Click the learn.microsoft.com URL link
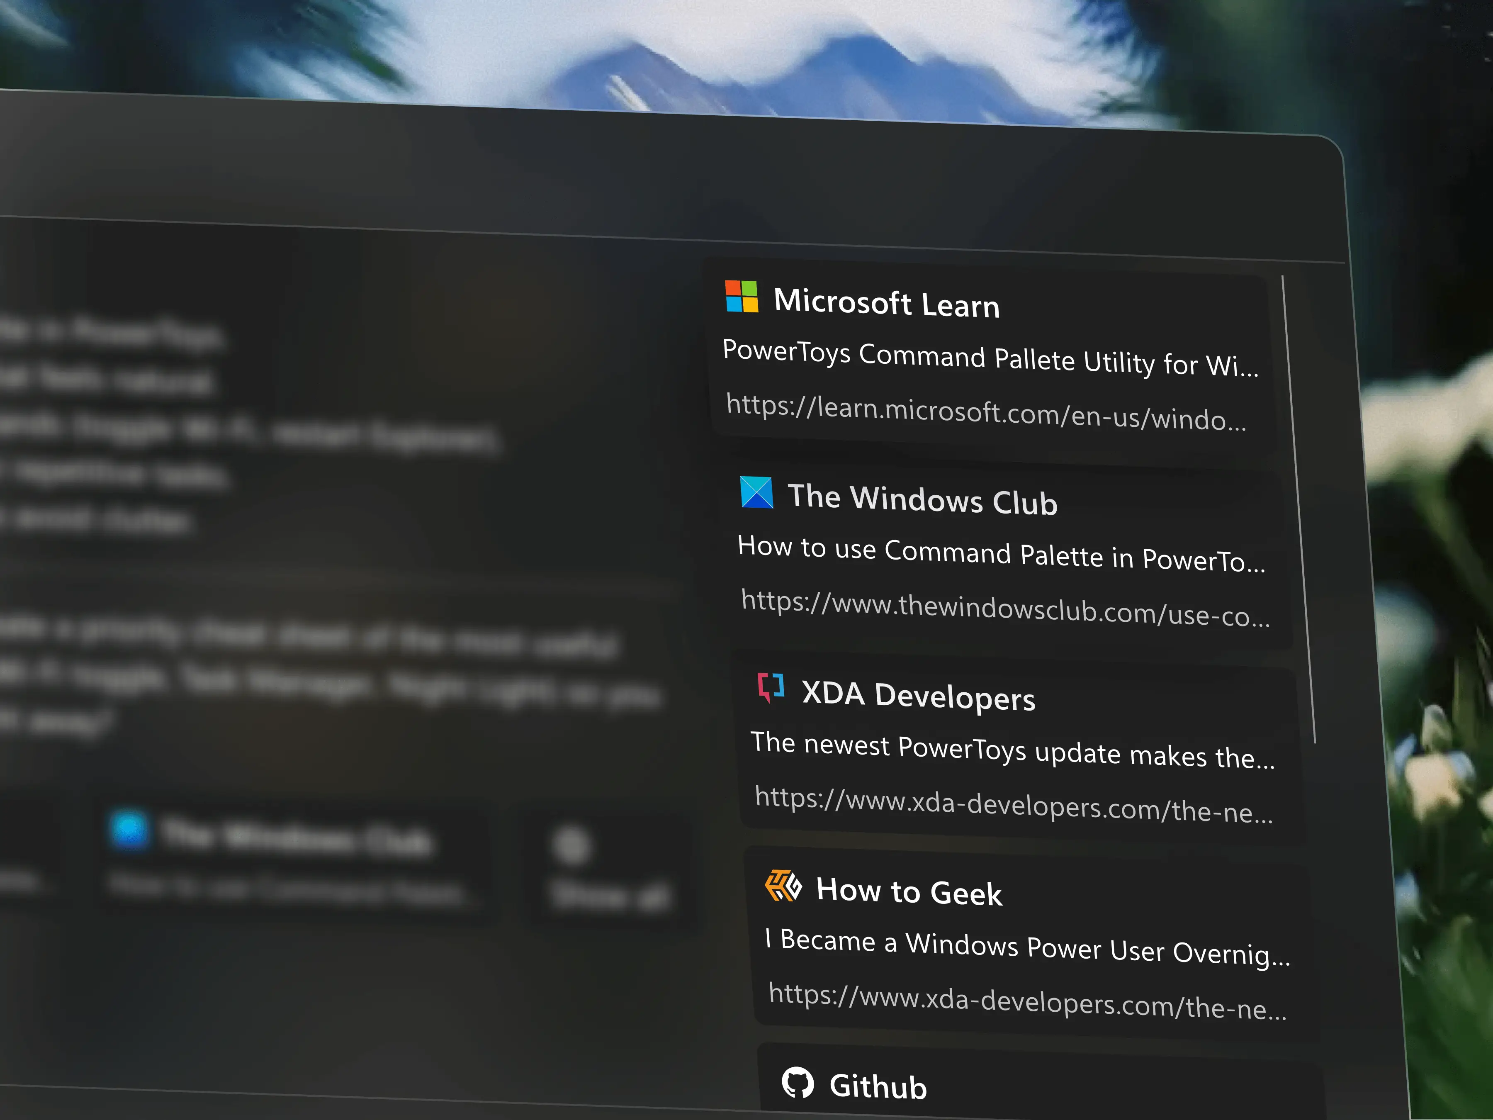This screenshot has height=1120, width=1493. coord(985,411)
